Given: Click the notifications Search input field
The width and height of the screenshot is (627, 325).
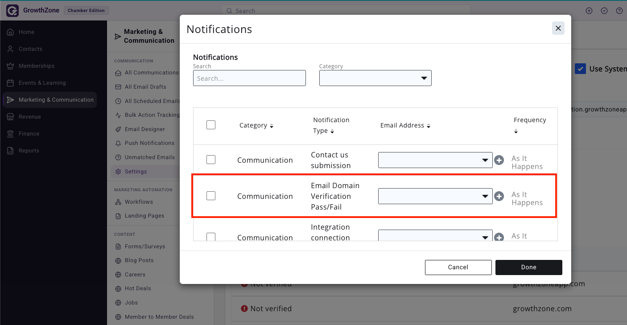Looking at the screenshot, I should 249,78.
